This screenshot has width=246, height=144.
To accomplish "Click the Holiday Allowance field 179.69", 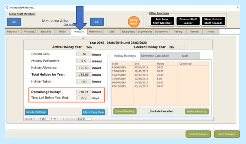I will 84,68.
